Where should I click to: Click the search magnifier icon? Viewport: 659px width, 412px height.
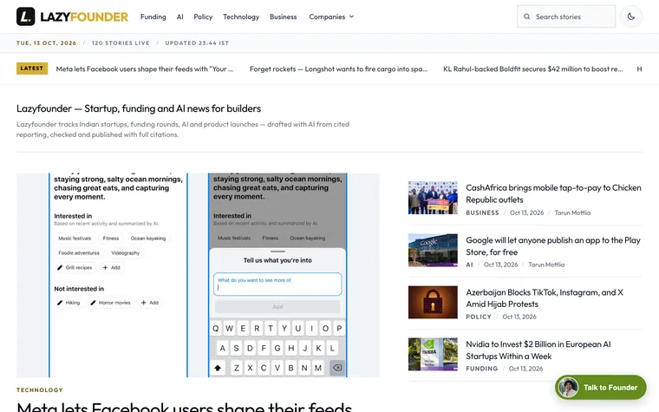(526, 16)
